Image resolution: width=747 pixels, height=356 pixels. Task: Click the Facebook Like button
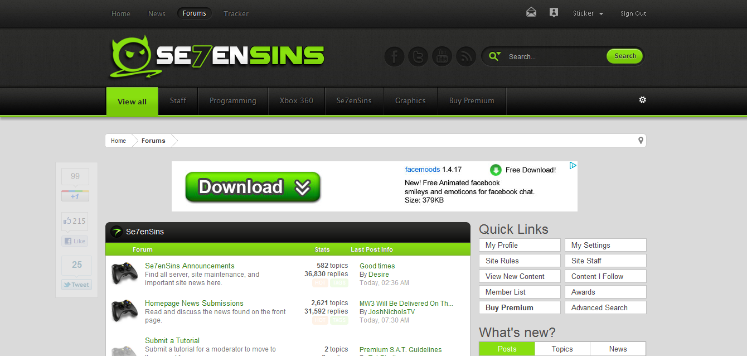(75, 241)
